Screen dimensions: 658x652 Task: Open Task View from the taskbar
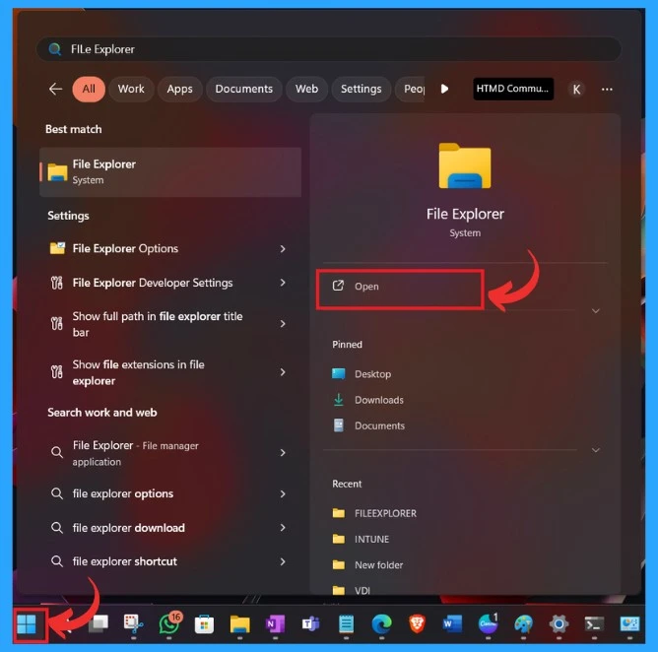click(x=98, y=624)
